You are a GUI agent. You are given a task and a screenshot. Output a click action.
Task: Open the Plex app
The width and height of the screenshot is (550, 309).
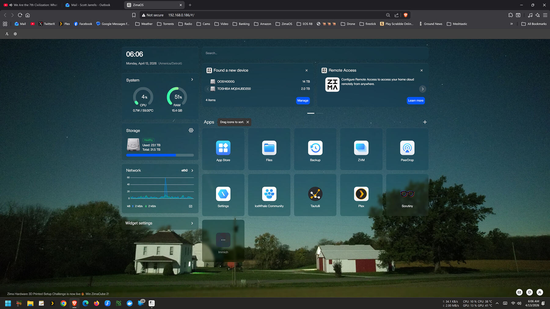click(x=361, y=195)
